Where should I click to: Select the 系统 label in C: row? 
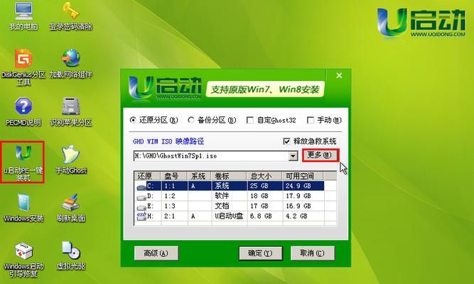click(222, 186)
